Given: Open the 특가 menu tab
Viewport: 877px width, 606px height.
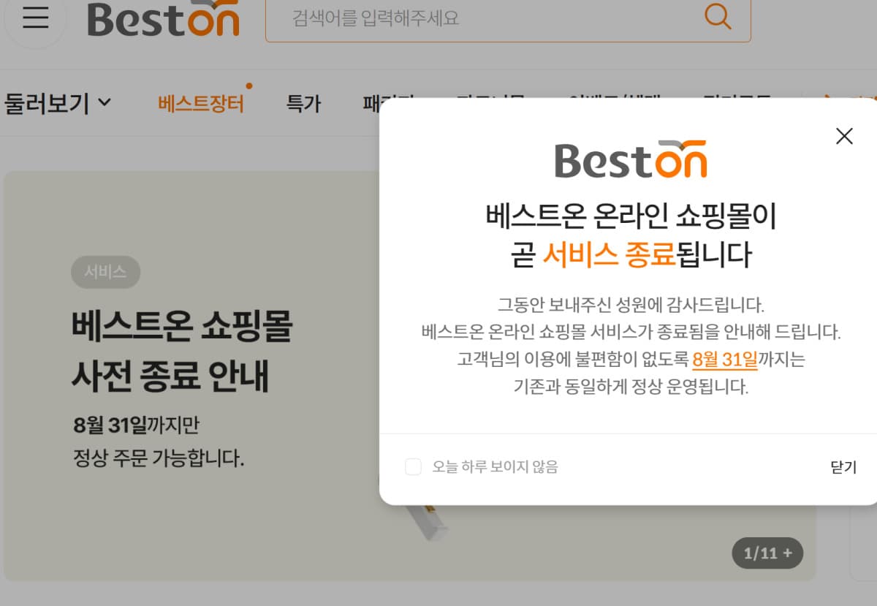Looking at the screenshot, I should (x=303, y=103).
